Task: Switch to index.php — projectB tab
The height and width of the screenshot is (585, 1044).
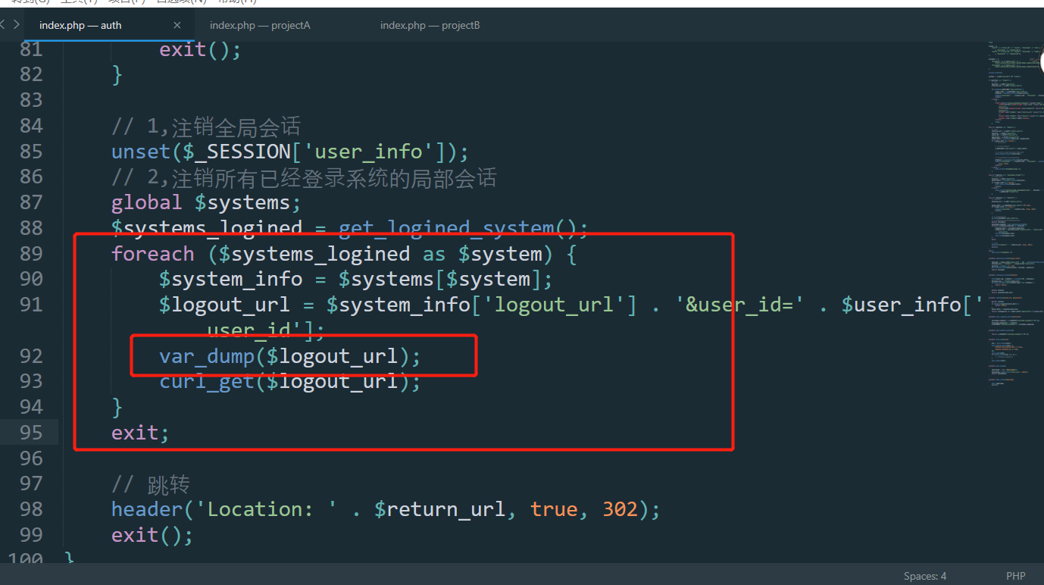Action: pyautogui.click(x=430, y=25)
